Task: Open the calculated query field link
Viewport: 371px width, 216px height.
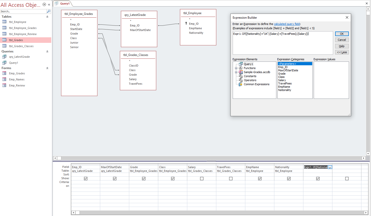Action: click(x=287, y=24)
